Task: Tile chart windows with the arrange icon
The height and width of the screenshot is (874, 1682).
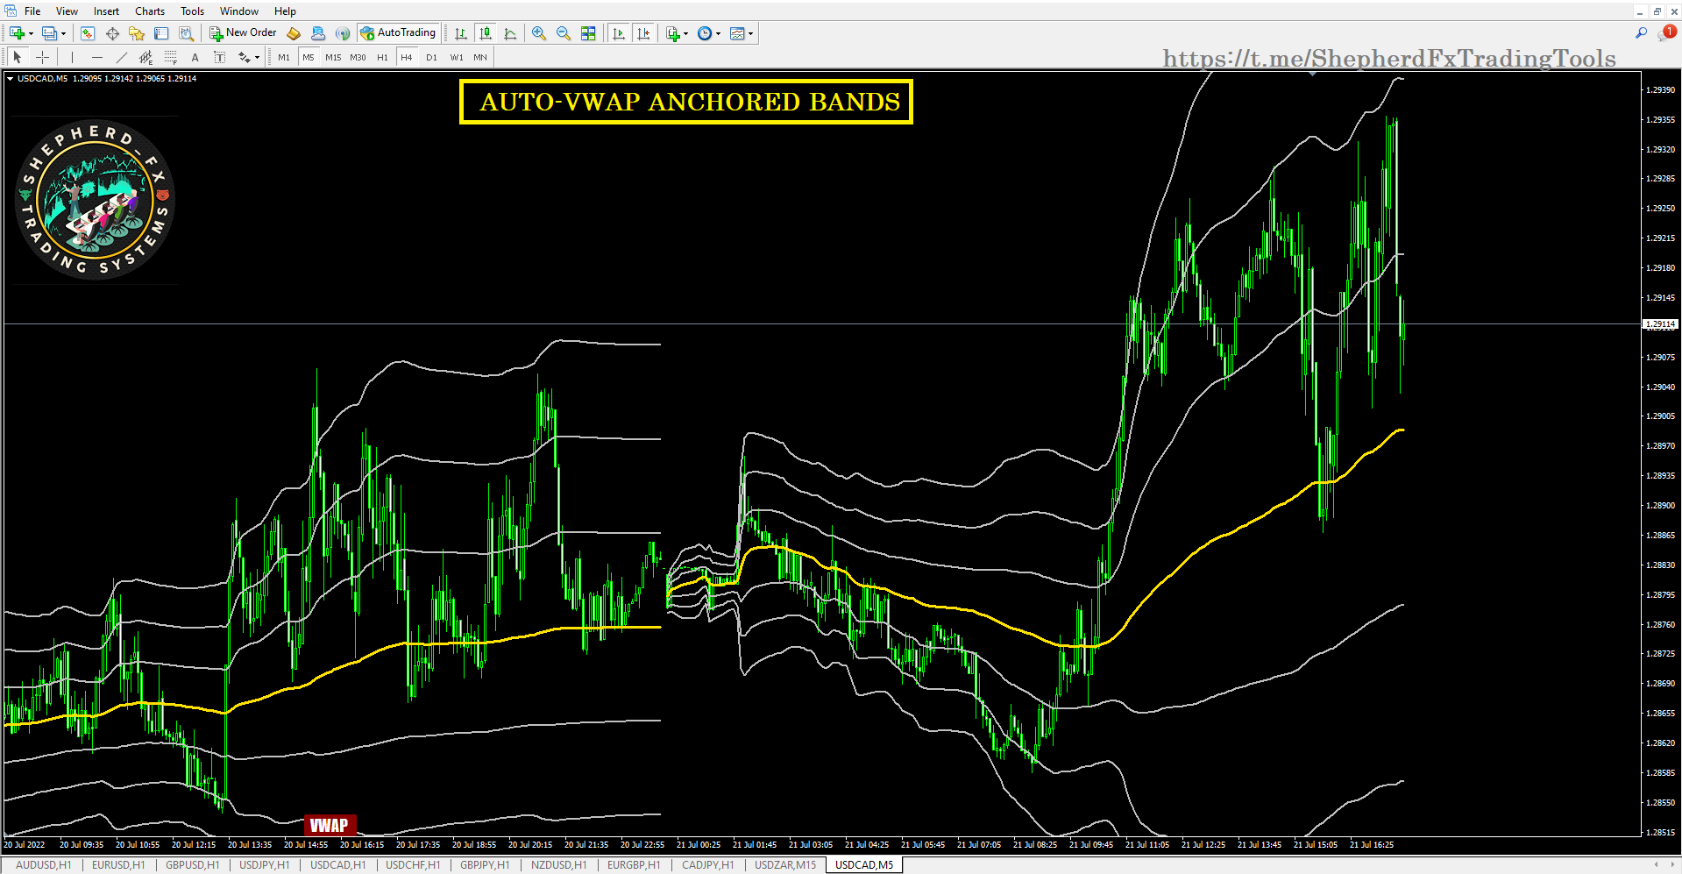Action: tap(589, 32)
